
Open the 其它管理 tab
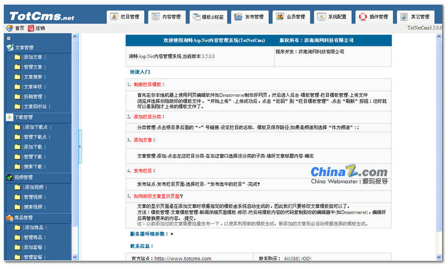pos(416,17)
